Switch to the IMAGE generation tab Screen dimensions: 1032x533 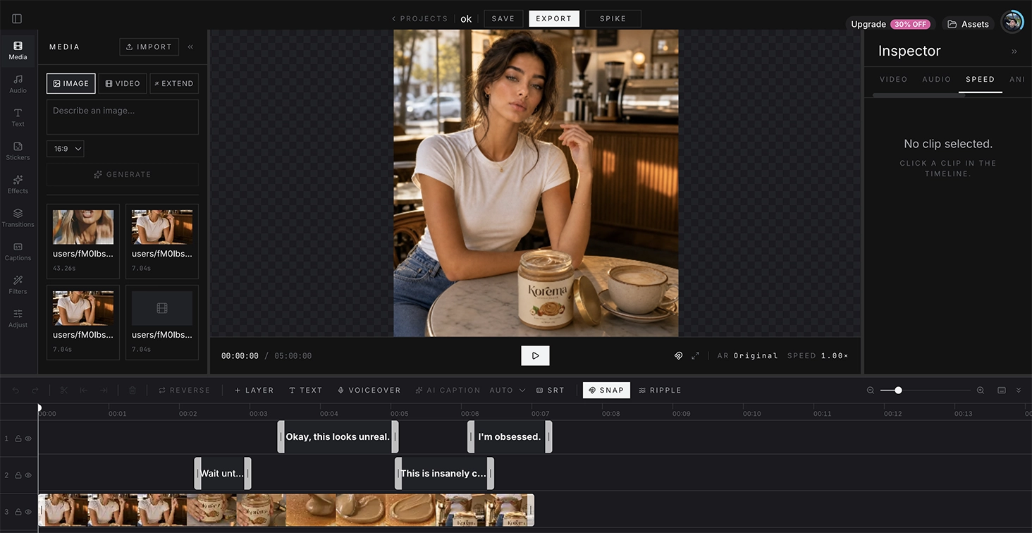point(71,83)
